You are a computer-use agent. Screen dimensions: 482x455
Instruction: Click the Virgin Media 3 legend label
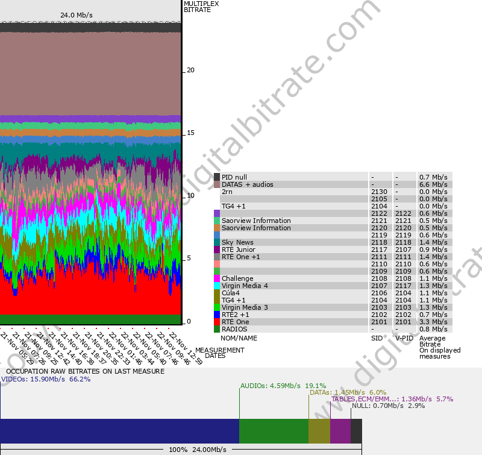pyautogui.click(x=245, y=307)
